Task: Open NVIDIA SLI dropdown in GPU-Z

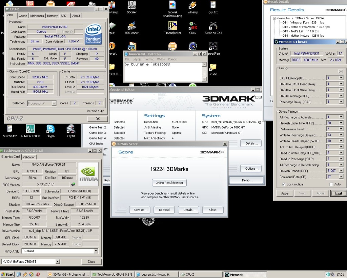Action: (x=96, y=251)
